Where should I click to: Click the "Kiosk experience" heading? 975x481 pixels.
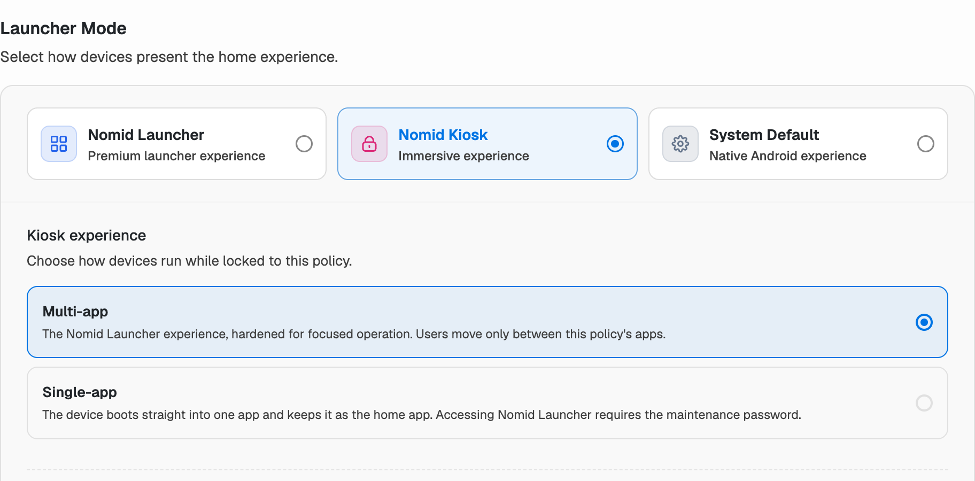[87, 236]
